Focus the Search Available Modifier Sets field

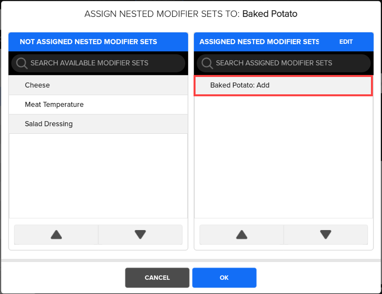102,63
